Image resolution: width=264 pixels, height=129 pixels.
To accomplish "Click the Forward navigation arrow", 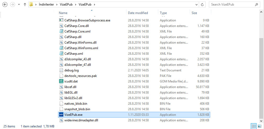I will (x=13, y=4).
